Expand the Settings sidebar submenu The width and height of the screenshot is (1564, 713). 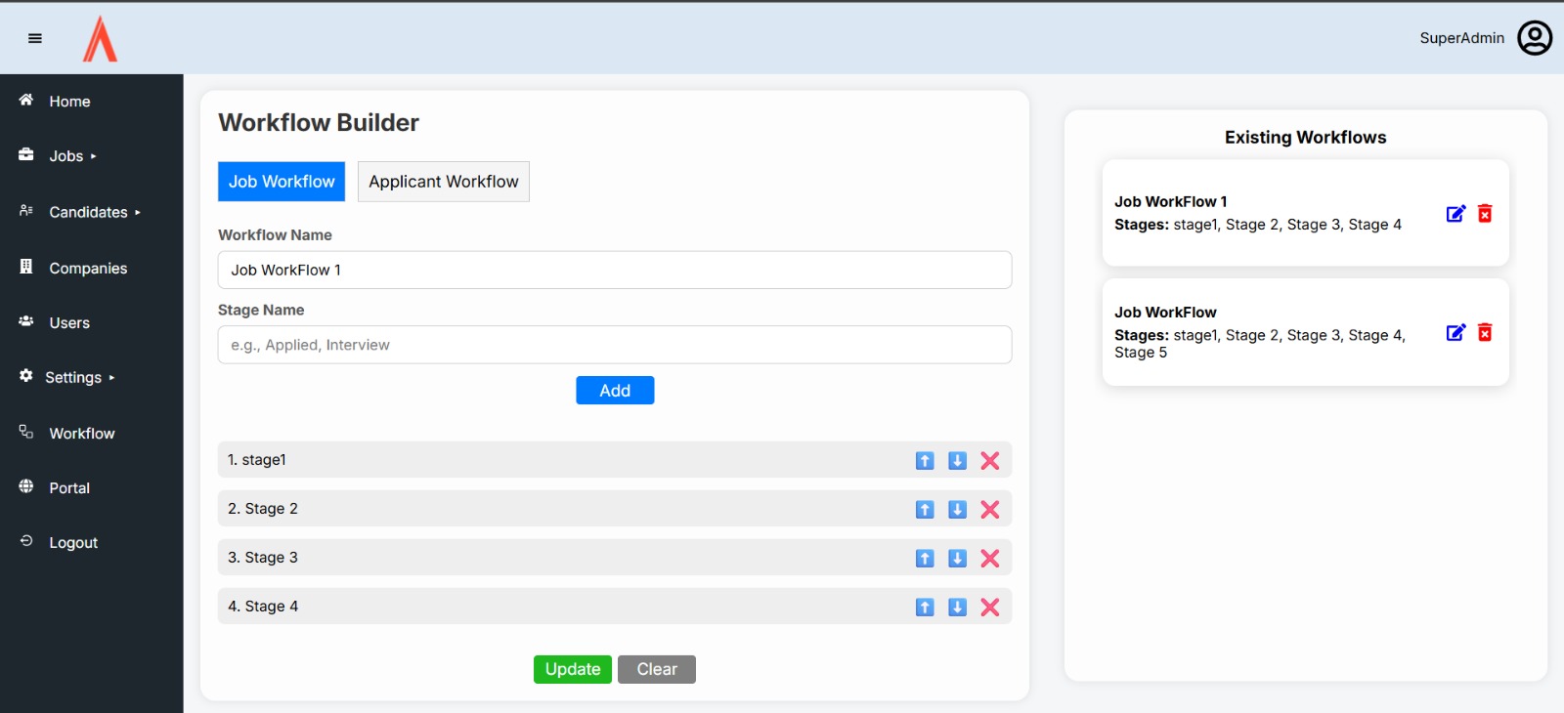pos(79,378)
